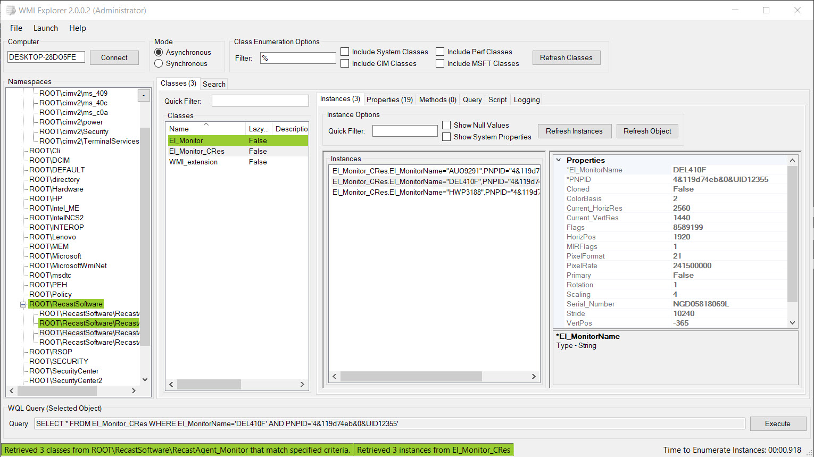Image resolution: width=814 pixels, height=457 pixels.
Task: Open the Script tab
Action: 497,99
